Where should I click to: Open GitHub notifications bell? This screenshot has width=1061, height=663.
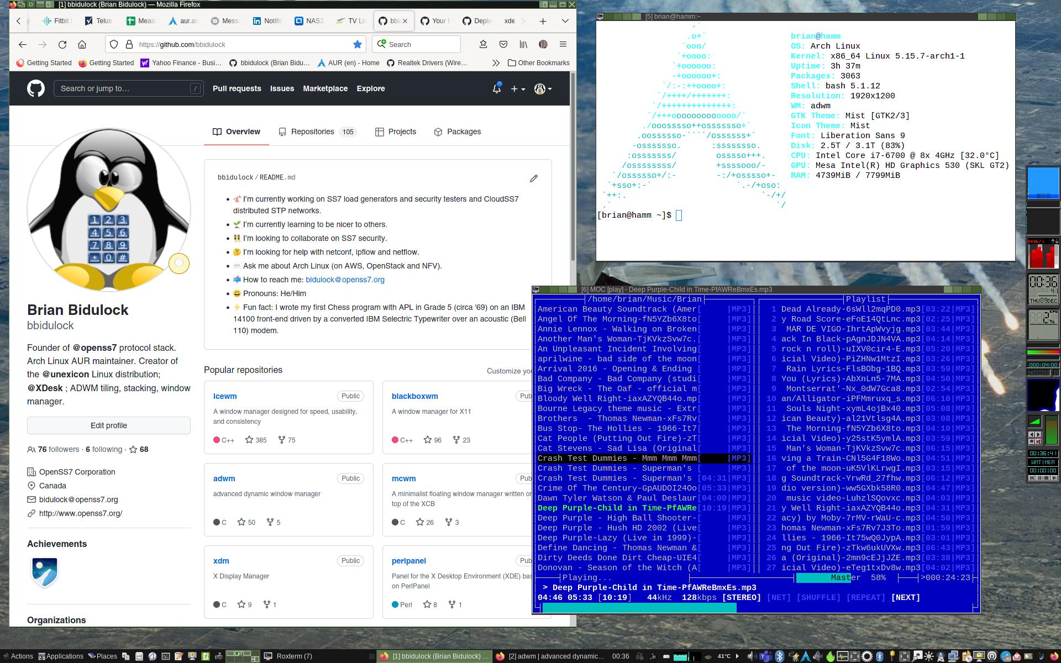pyautogui.click(x=497, y=88)
